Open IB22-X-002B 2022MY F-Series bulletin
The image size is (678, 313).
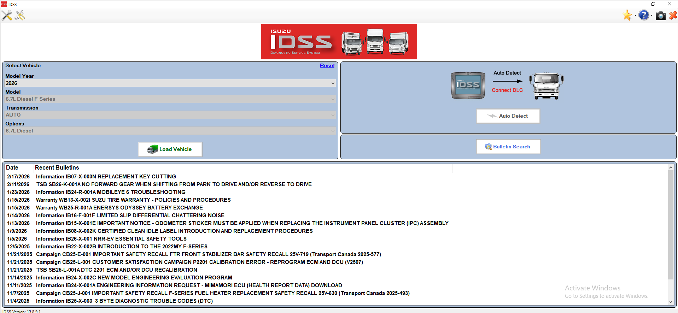(122, 247)
